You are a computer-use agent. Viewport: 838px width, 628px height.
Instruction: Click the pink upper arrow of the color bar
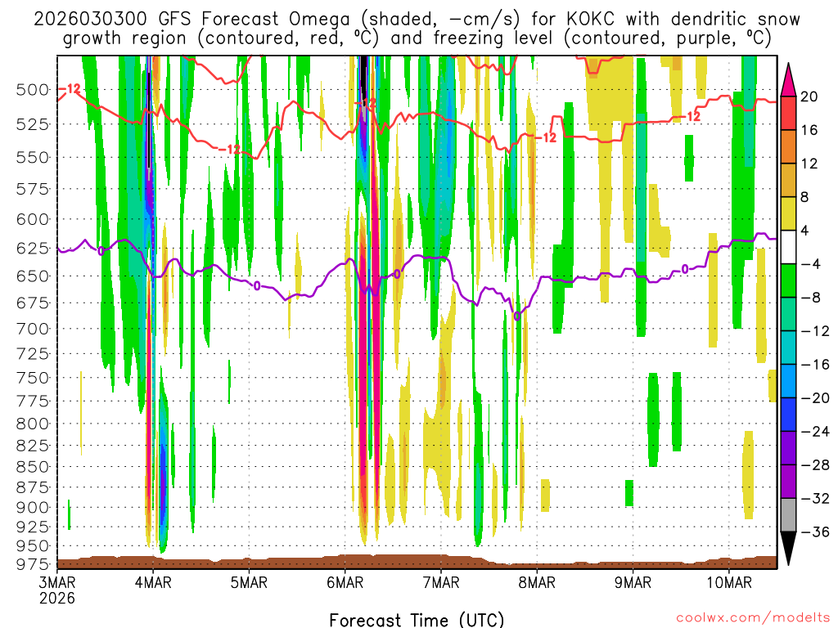click(x=788, y=80)
